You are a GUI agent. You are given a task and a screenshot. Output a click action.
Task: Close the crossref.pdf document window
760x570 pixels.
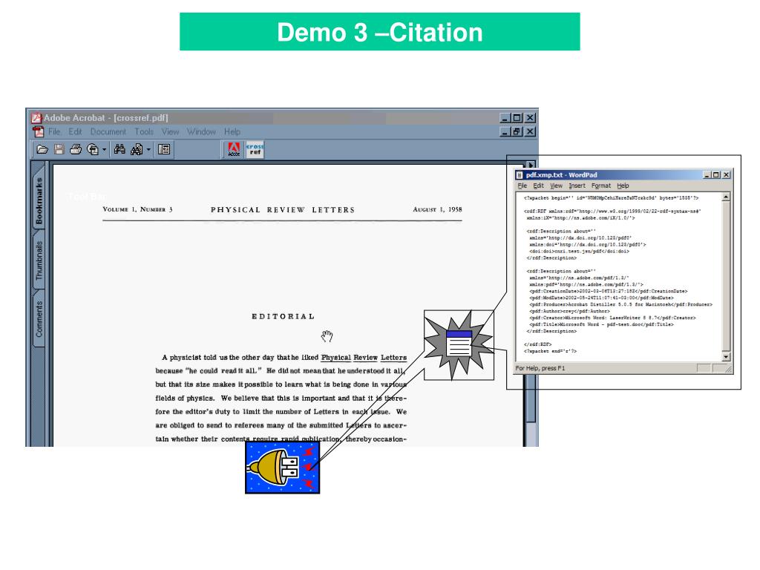click(x=530, y=132)
